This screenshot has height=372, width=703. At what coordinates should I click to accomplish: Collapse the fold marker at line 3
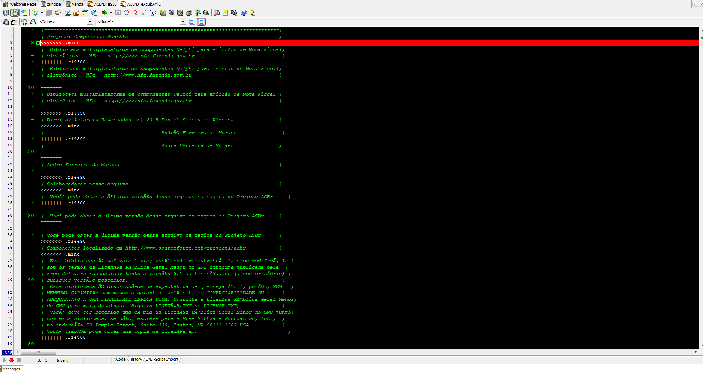tap(38, 43)
